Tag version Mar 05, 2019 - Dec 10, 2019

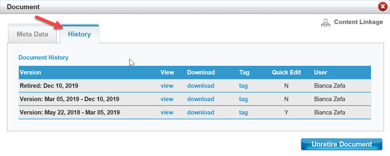coord(243,99)
